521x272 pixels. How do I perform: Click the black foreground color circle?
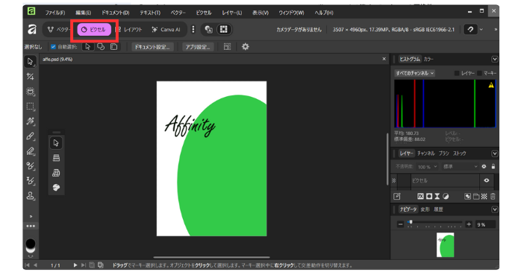(x=31, y=243)
